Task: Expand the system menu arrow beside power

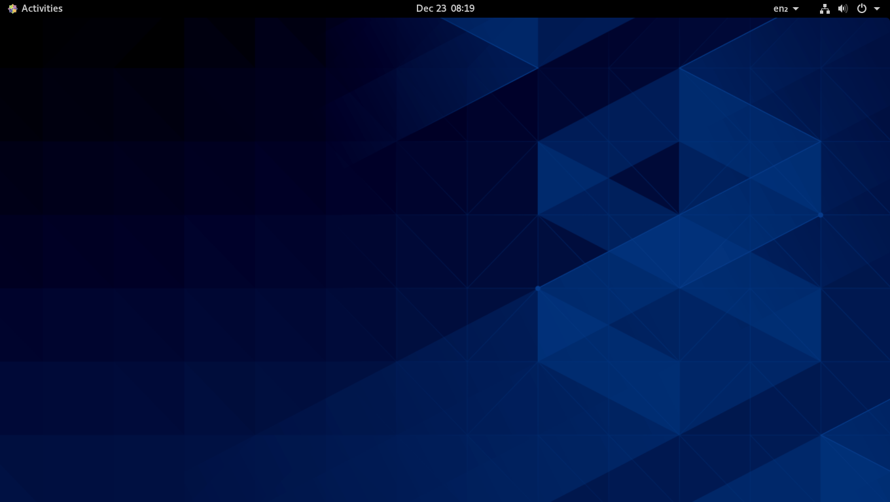Action: 877,8
